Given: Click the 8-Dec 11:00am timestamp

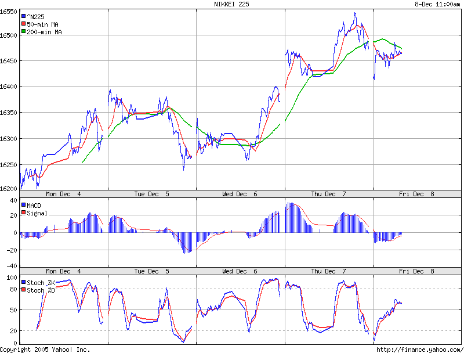Looking at the screenshot, I should 437,4.
